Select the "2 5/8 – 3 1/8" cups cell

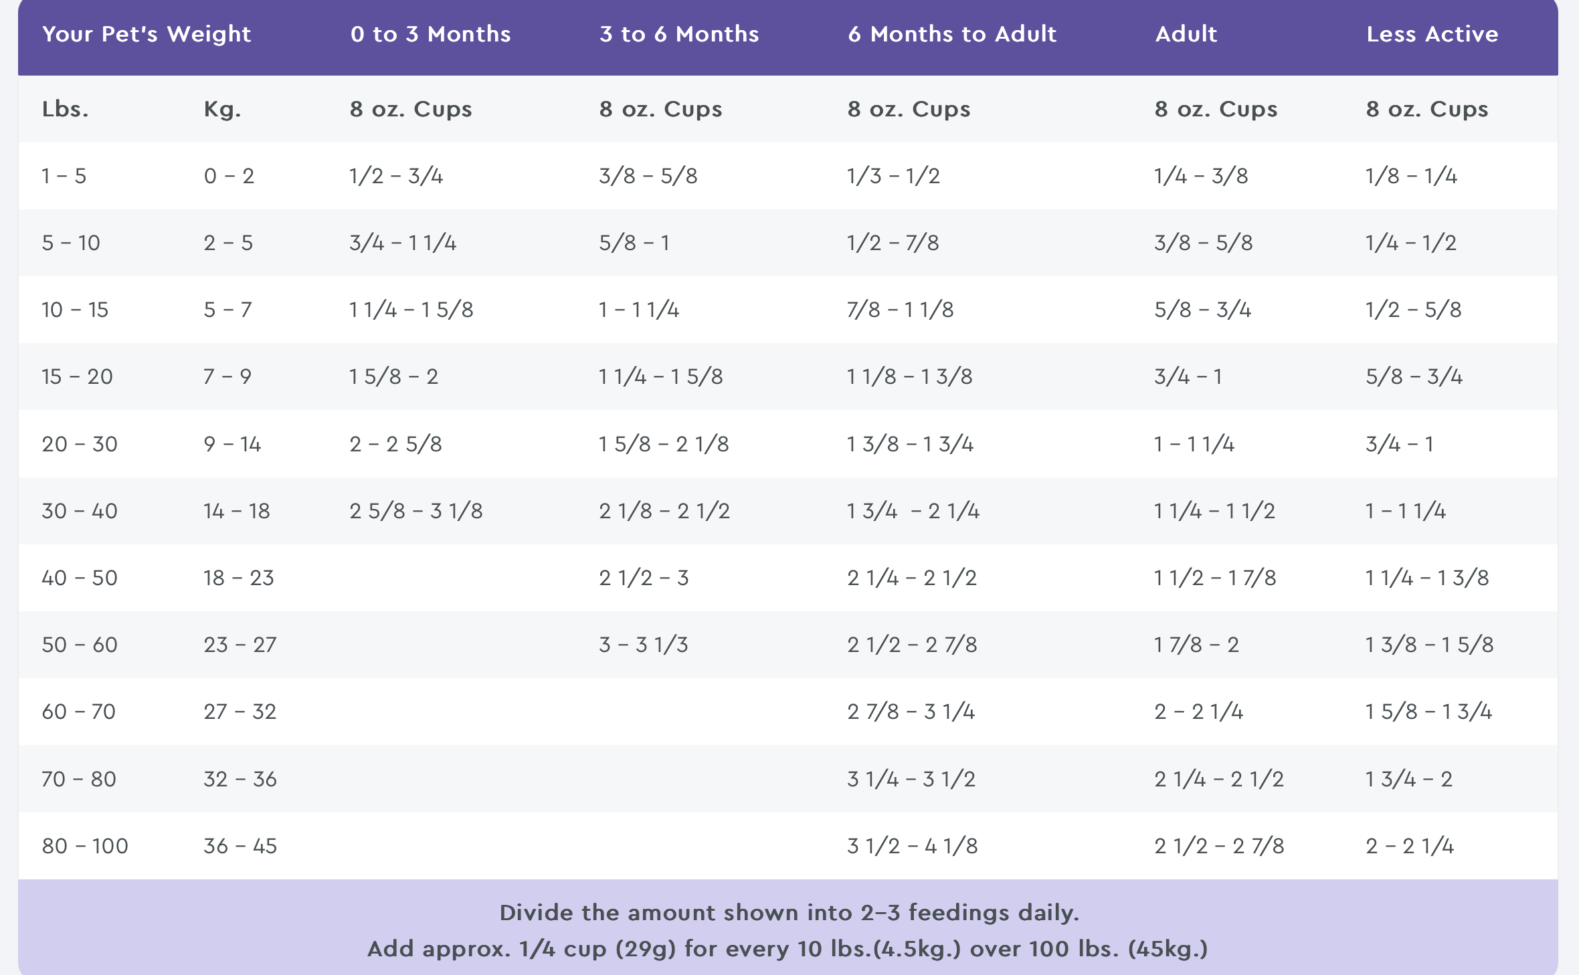(x=415, y=511)
